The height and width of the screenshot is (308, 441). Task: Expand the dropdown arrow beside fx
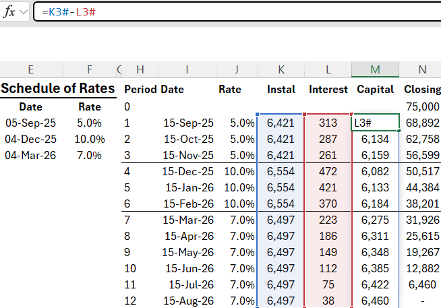24,12
